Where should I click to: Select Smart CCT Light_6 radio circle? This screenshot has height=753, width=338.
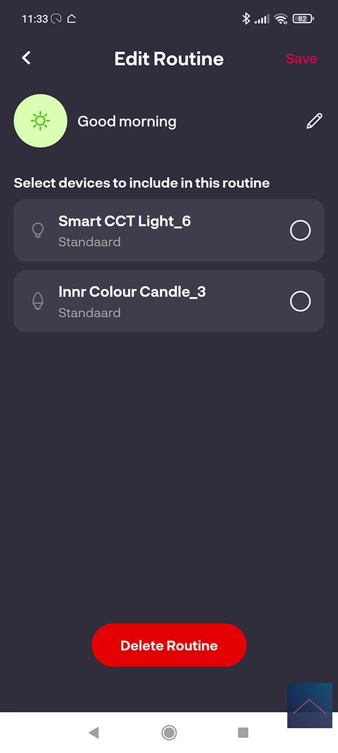pos(300,230)
